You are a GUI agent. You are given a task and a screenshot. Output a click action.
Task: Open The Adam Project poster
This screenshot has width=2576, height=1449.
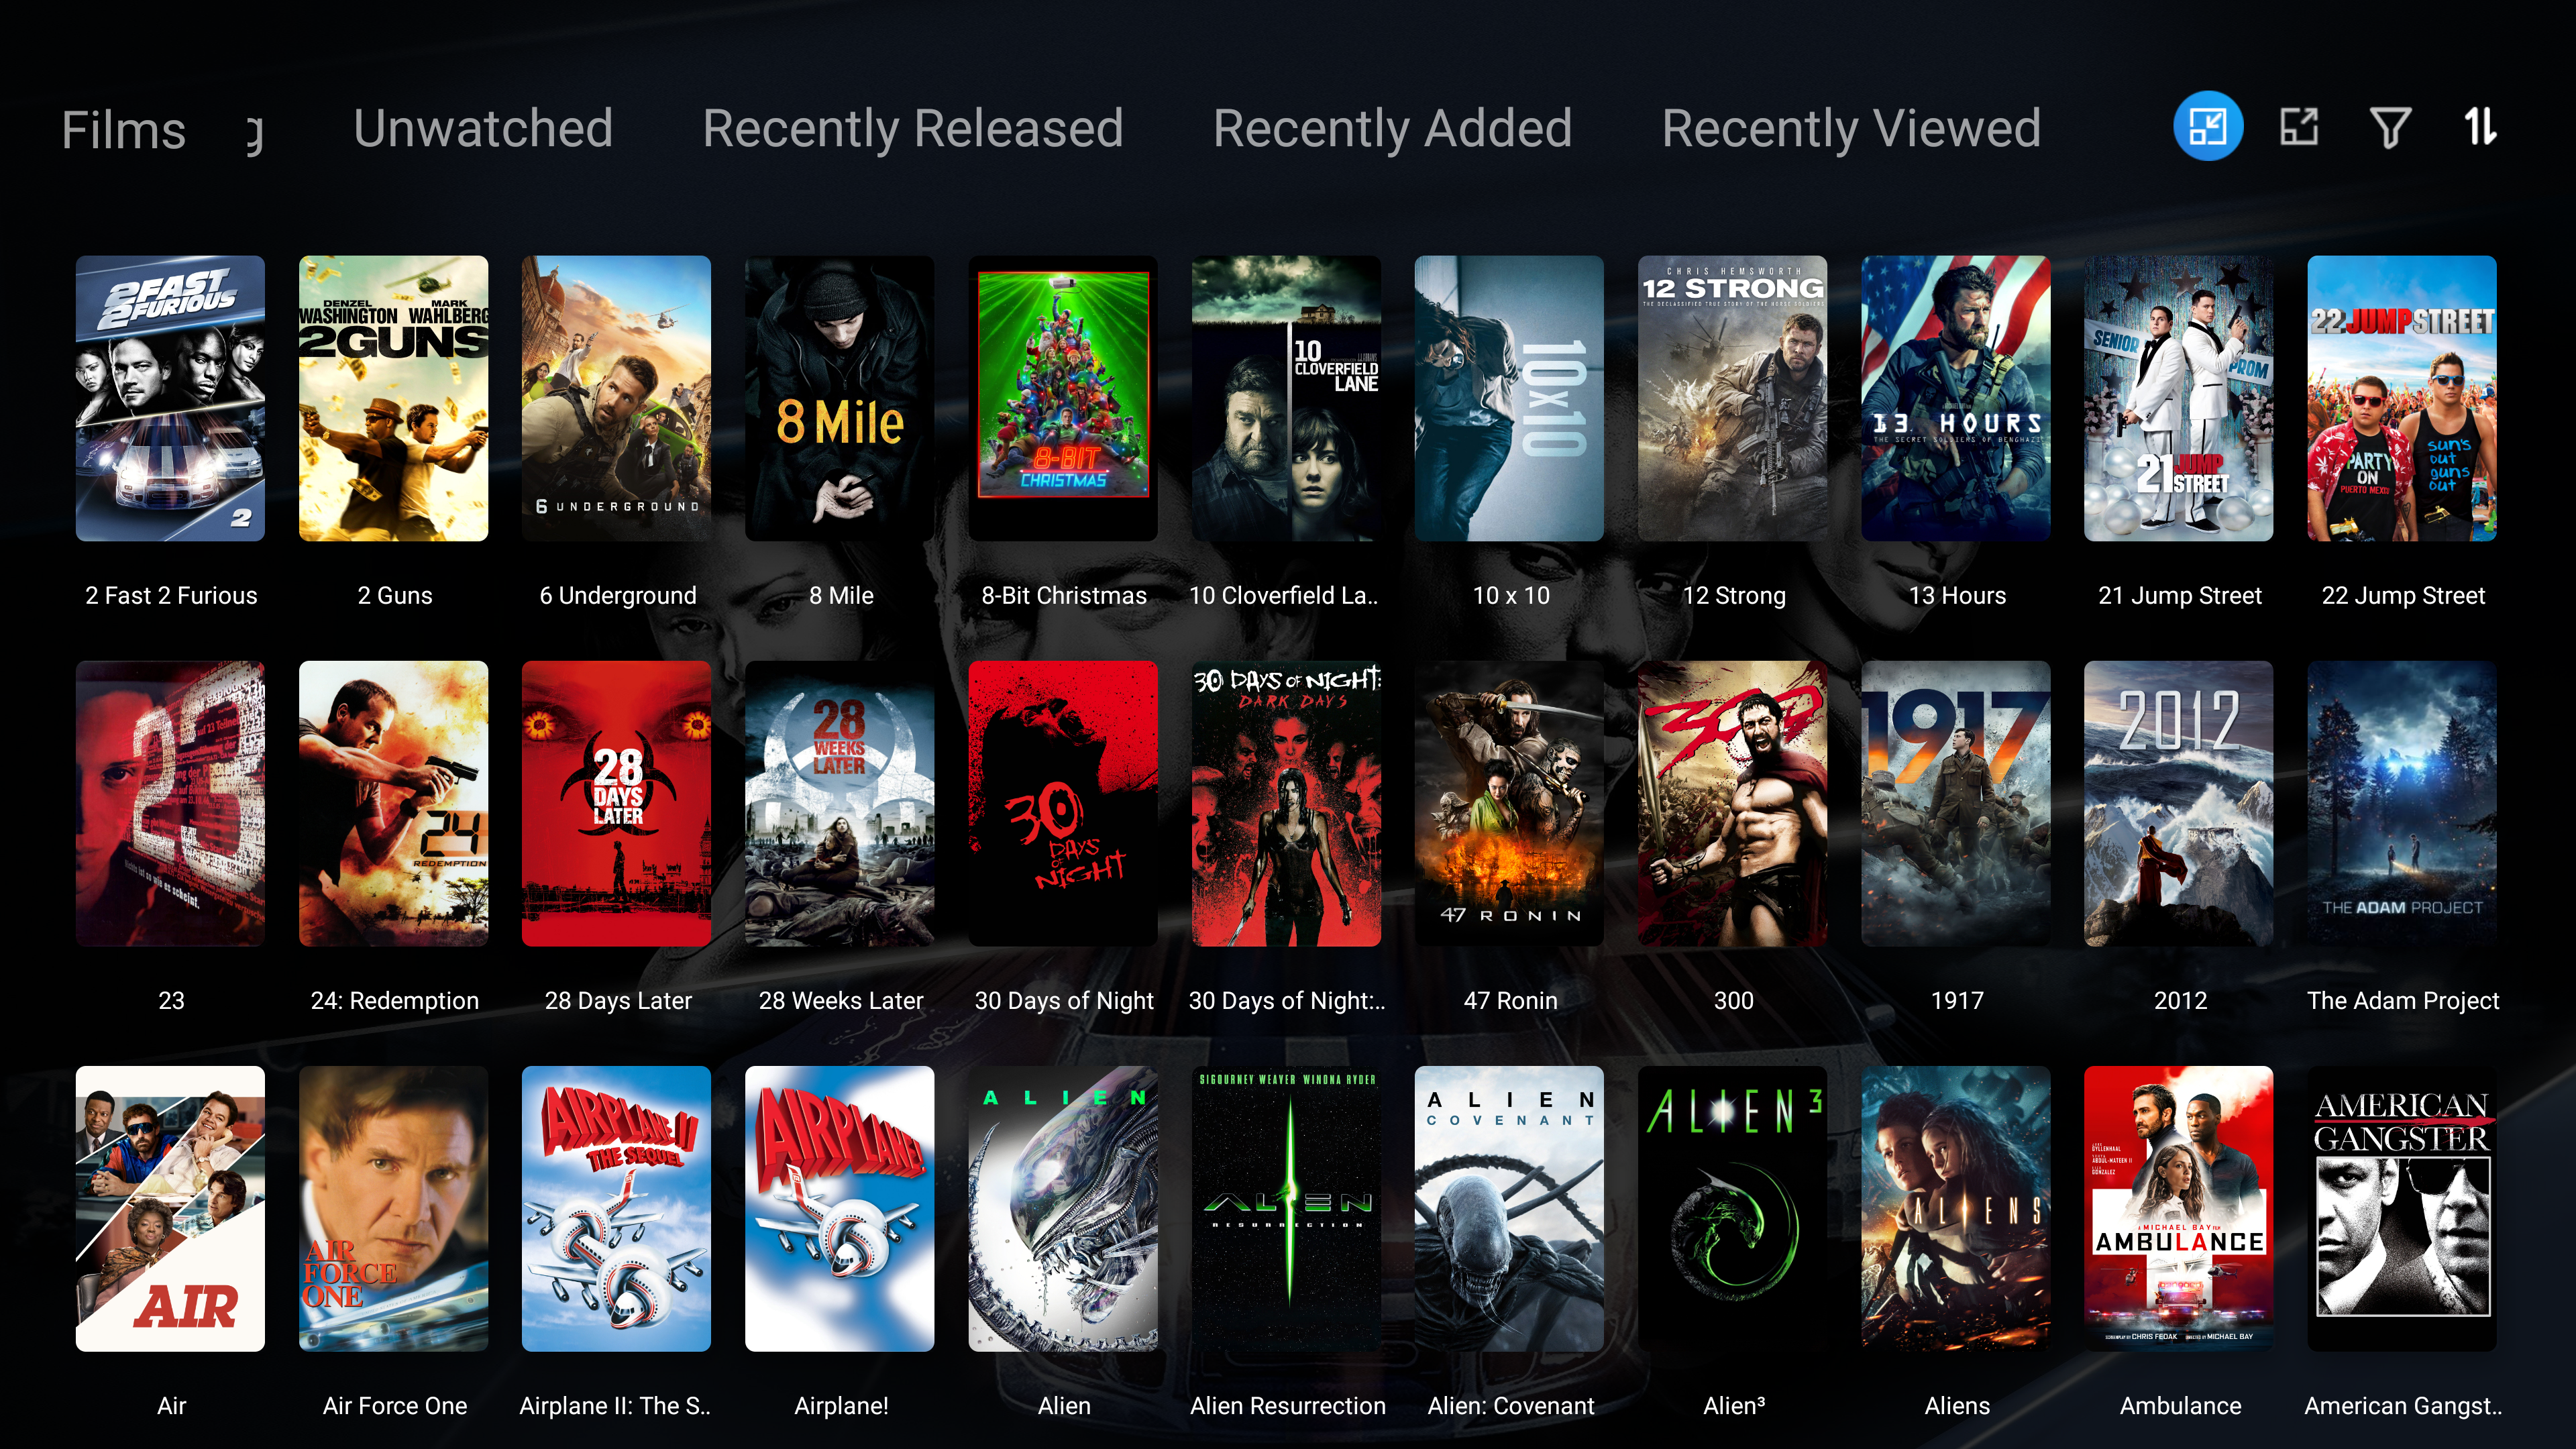[2402, 803]
